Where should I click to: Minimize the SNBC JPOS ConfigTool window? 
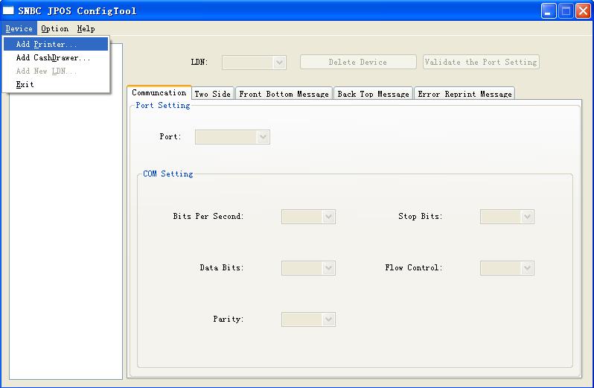tap(548, 10)
